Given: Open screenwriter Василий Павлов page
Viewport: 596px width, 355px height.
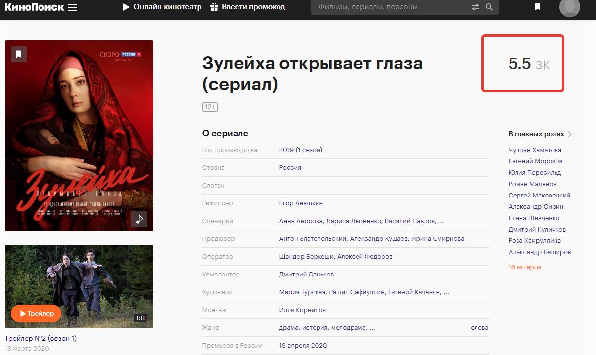Looking at the screenshot, I should tap(410, 221).
